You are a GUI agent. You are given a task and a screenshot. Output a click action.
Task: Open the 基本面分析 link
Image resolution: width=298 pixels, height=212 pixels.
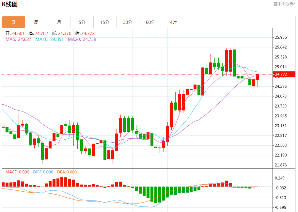pos(284,4)
